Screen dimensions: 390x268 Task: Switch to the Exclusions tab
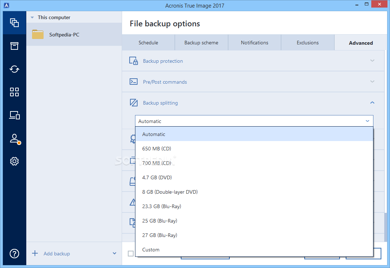tap(308, 43)
